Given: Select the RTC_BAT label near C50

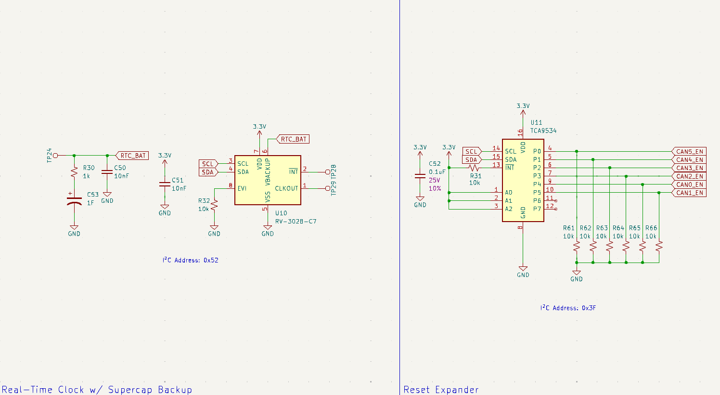Looking at the screenshot, I should (132, 156).
